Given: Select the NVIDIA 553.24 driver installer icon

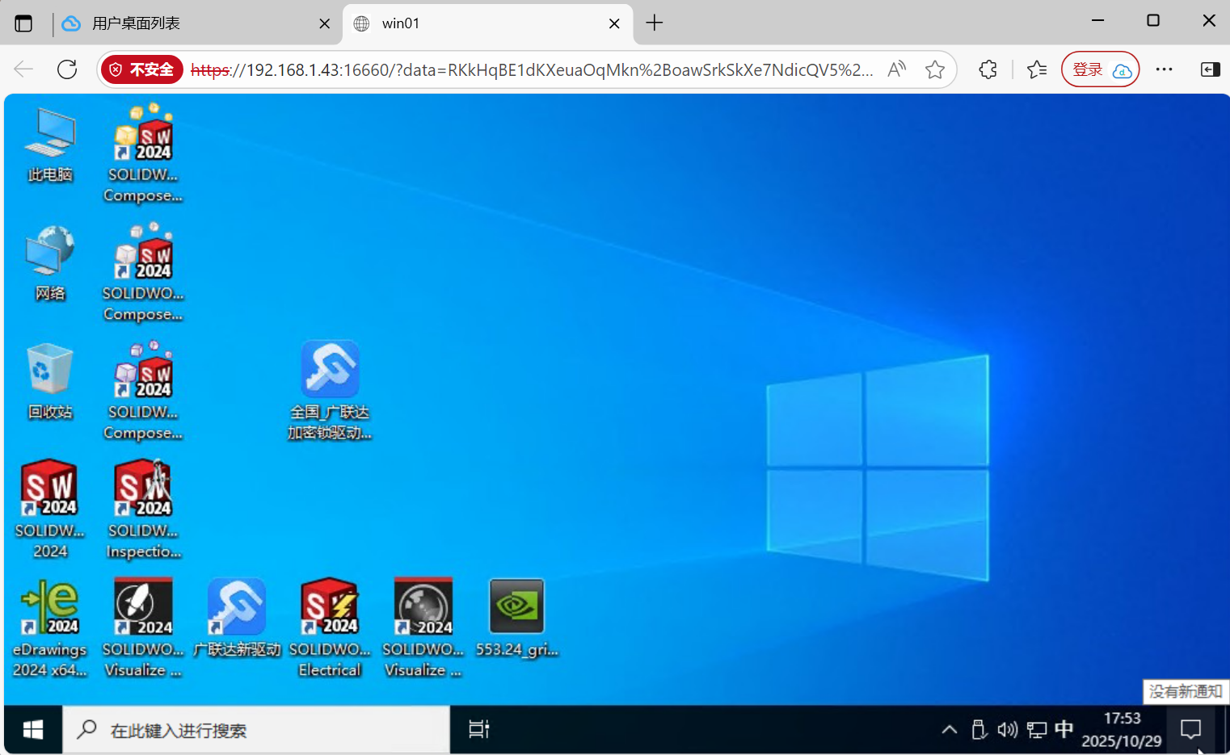Looking at the screenshot, I should (x=516, y=607).
